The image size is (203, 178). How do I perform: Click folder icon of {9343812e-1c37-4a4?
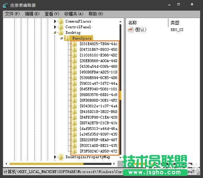click(74, 106)
